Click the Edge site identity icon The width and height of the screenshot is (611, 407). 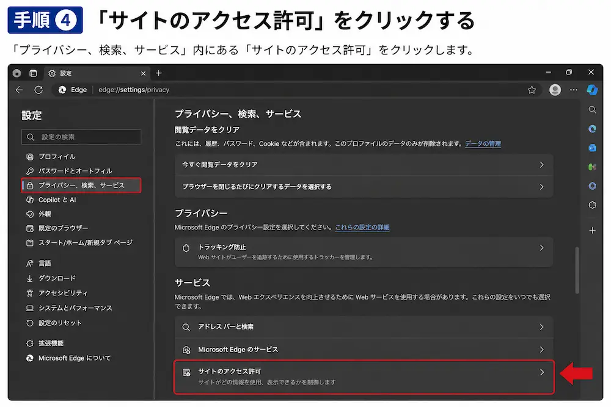click(62, 90)
